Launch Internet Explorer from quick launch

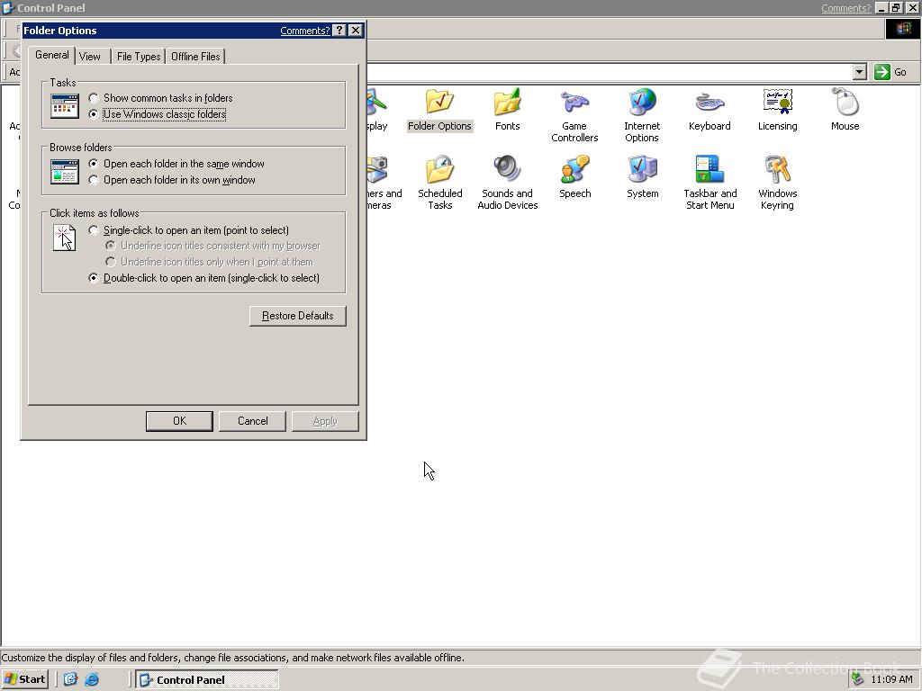92,679
